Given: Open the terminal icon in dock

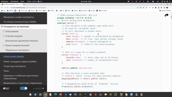Looking at the screenshot, I should (x=101, y=95).
